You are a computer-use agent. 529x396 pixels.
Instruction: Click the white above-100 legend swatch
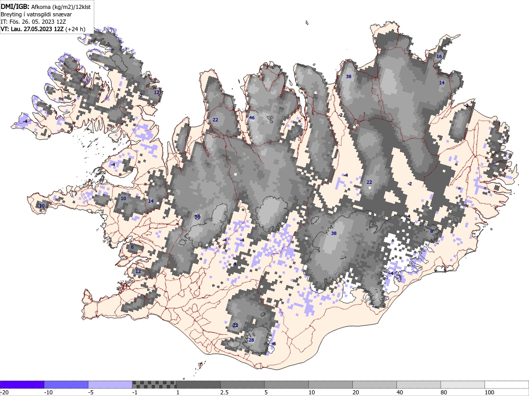click(507, 384)
